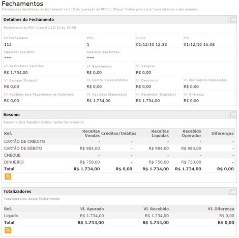Collapse the Totalizadores panel title
This screenshot has height=238, width=239.
17,191
